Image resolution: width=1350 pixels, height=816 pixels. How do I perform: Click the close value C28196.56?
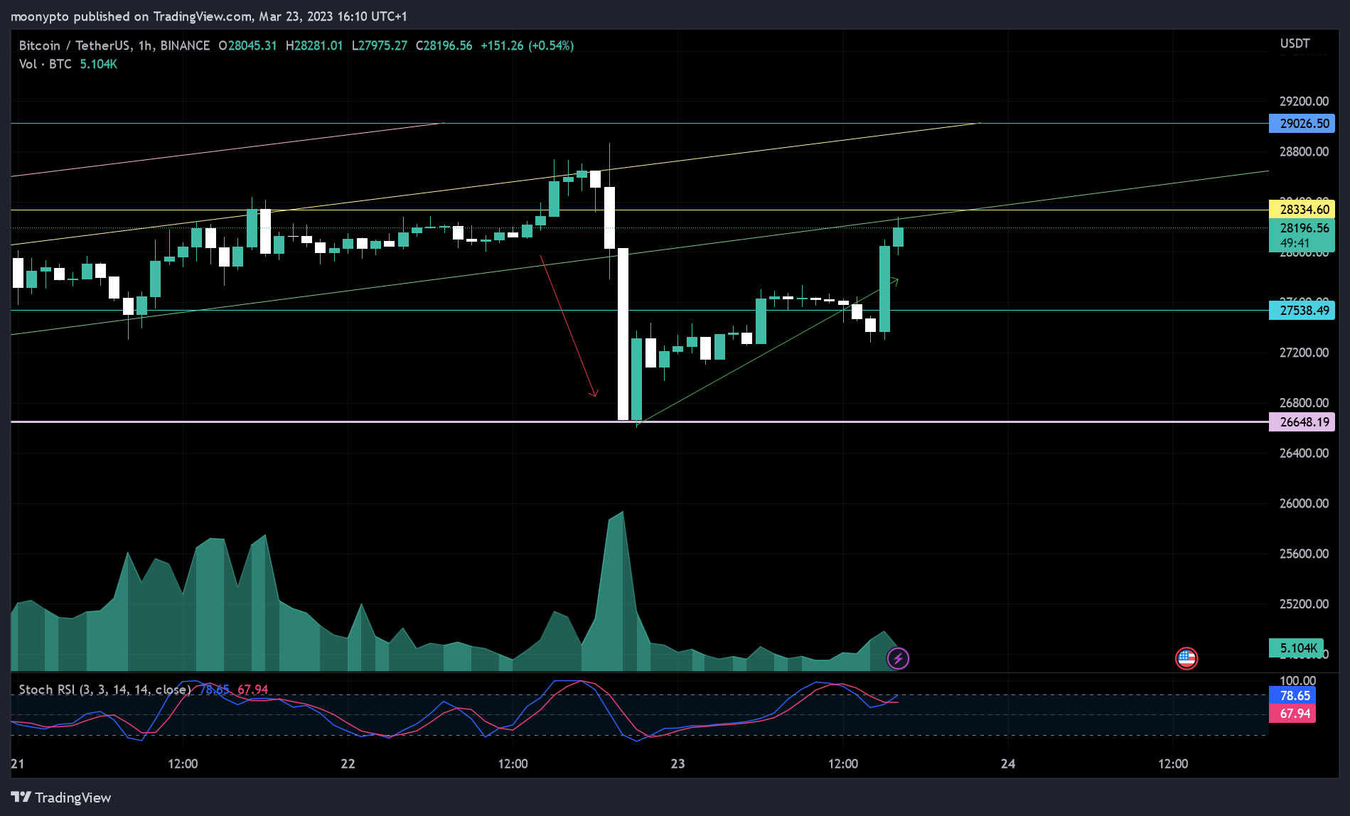click(x=444, y=45)
